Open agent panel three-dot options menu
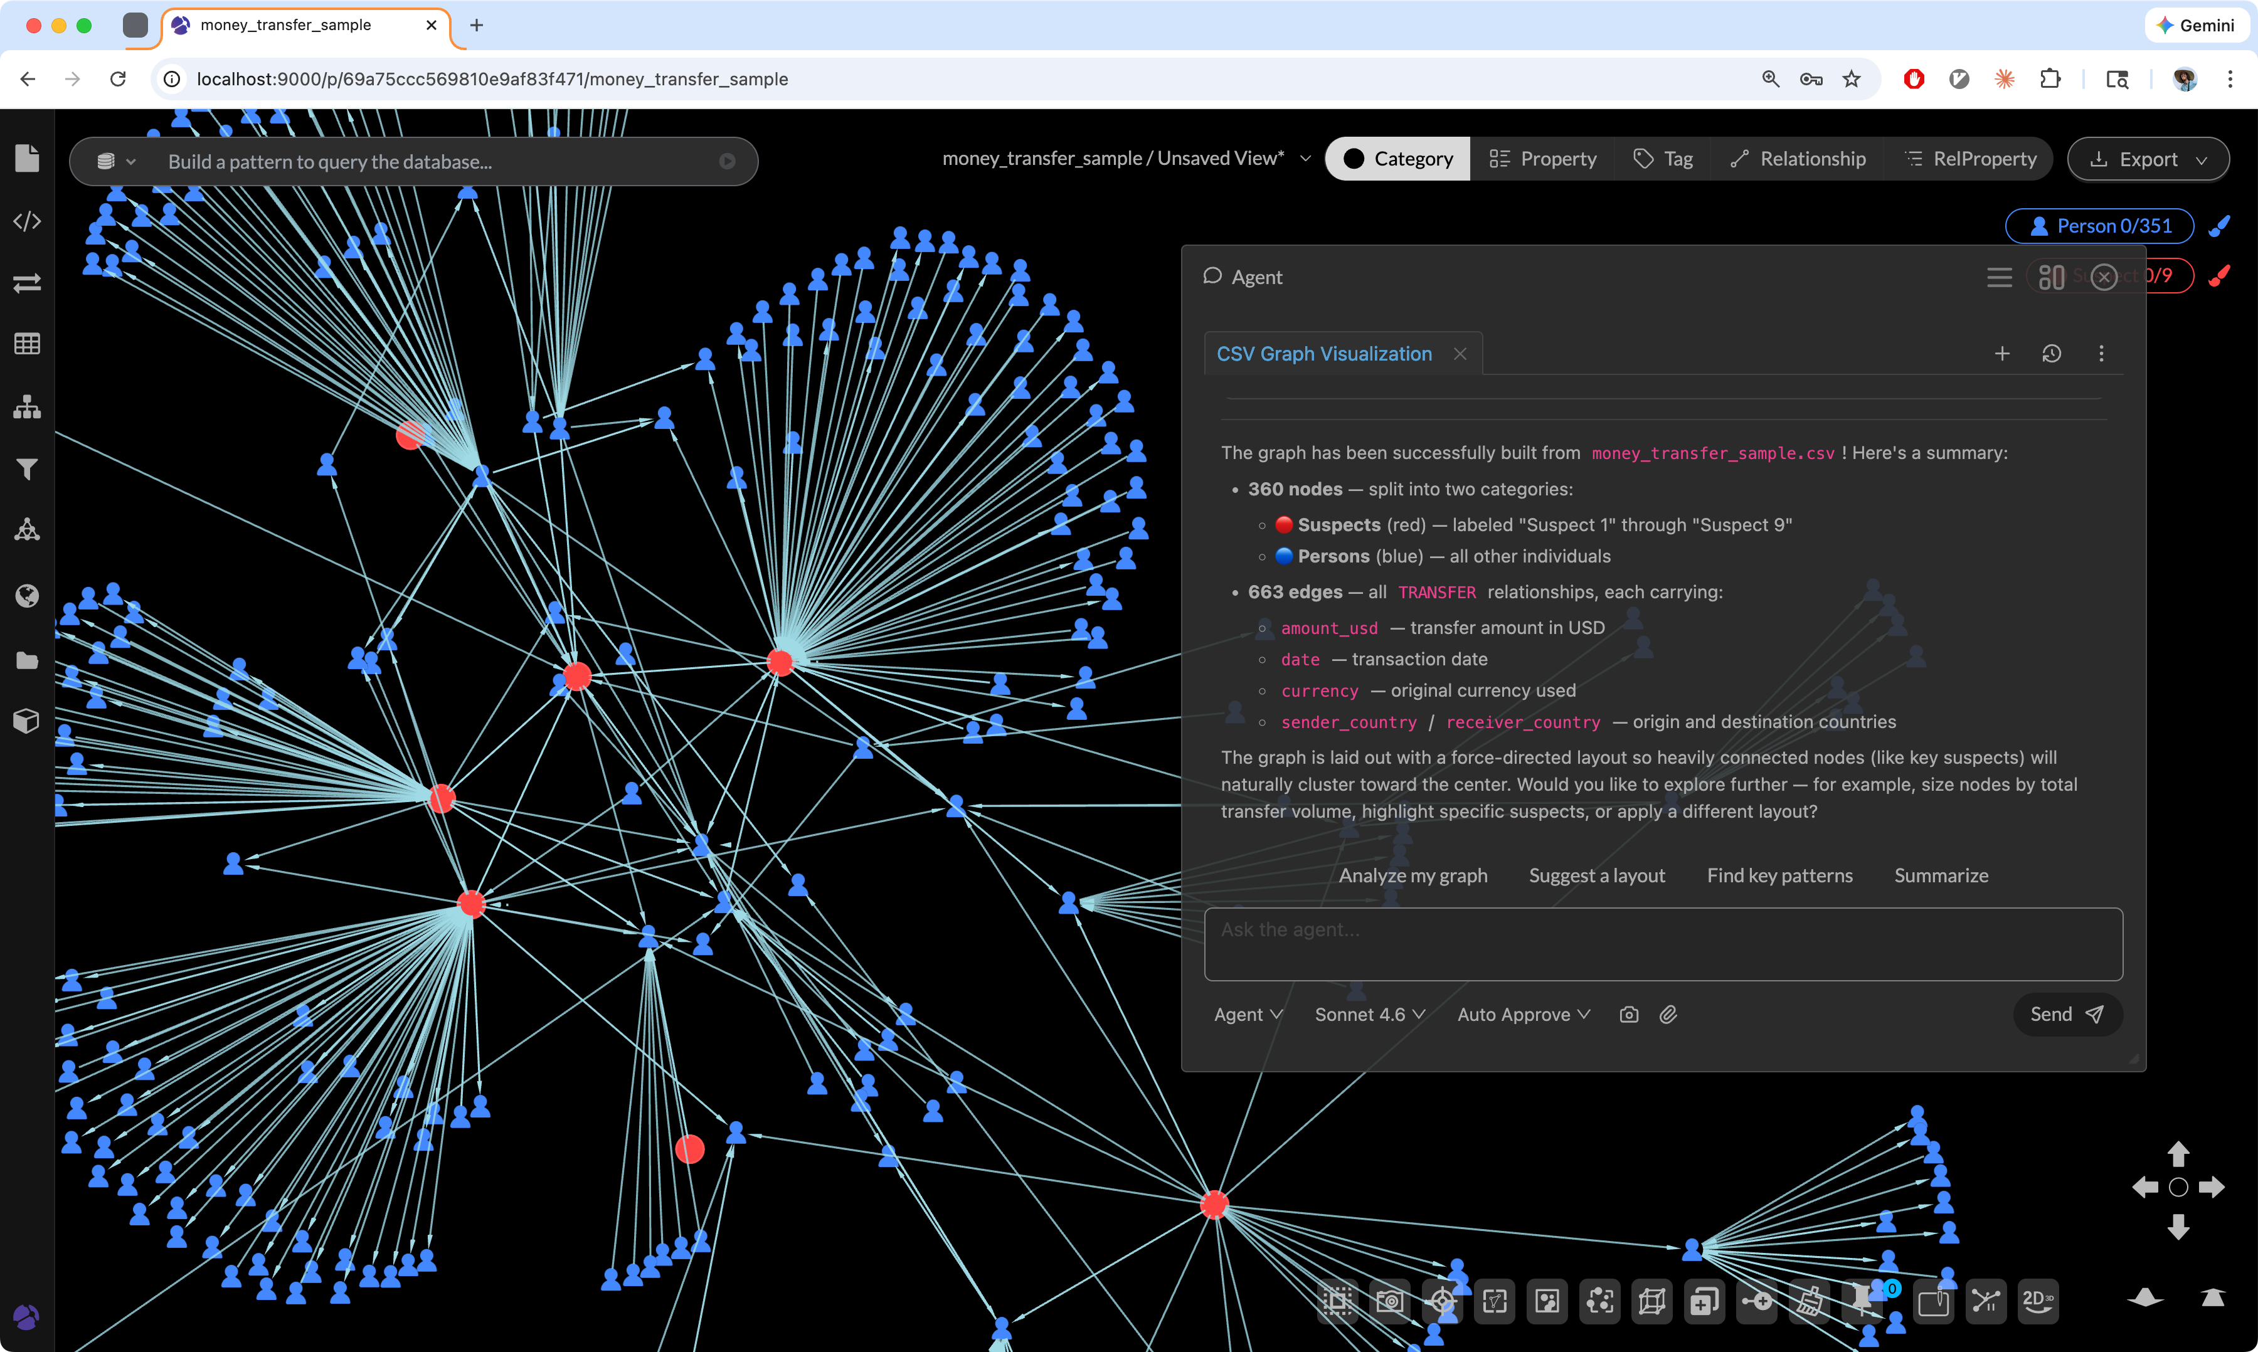The width and height of the screenshot is (2258, 1352). (x=2101, y=354)
